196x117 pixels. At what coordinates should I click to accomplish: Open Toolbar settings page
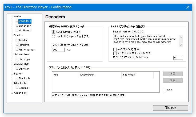point(23,40)
